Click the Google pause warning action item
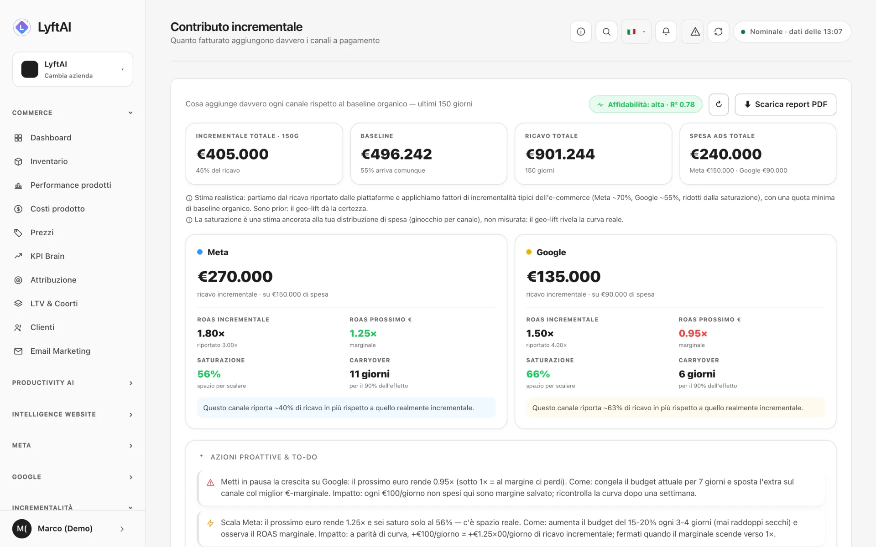The width and height of the screenshot is (876, 547). tap(511, 488)
